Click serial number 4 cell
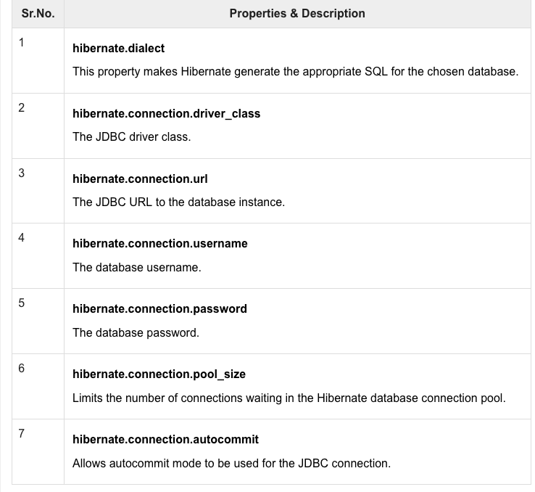The width and height of the screenshot is (535, 492). [x=38, y=255]
